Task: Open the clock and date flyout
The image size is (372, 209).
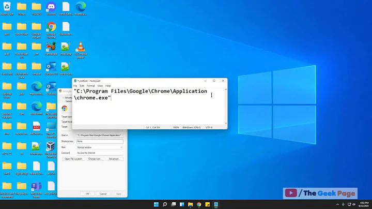Action: click(364, 204)
